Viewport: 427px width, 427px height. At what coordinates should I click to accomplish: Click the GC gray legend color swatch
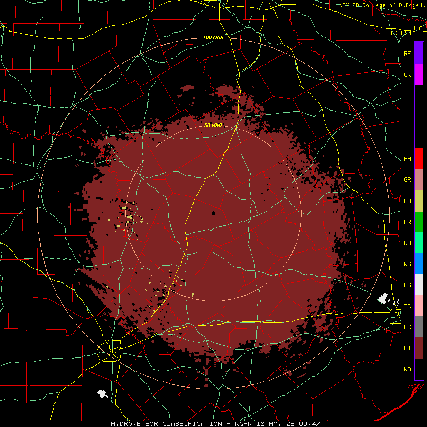(x=419, y=327)
